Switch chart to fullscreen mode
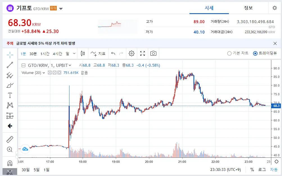 click(143, 53)
